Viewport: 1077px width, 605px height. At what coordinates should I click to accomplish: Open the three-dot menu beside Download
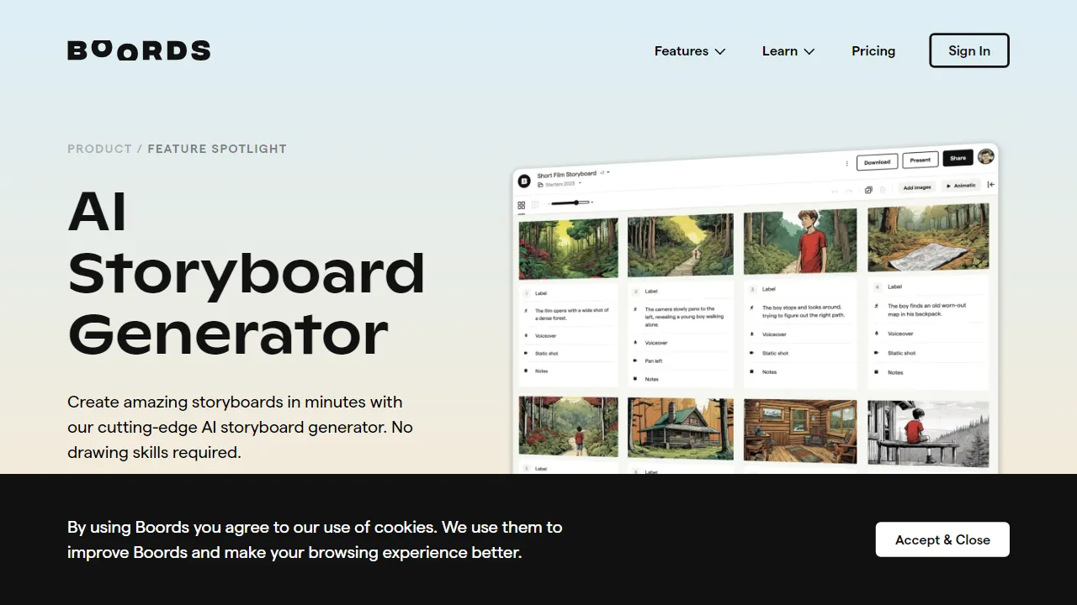point(846,163)
